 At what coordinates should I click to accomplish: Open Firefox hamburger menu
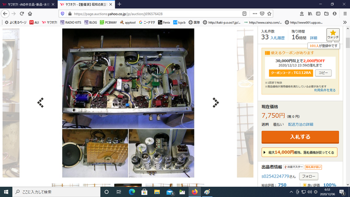coord(345,14)
